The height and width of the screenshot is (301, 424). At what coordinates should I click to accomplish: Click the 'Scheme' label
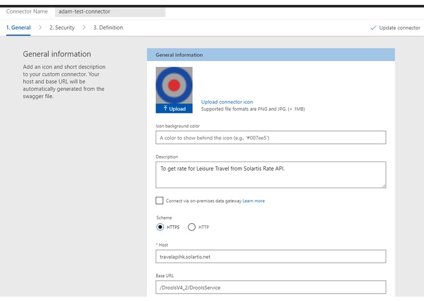(x=164, y=218)
